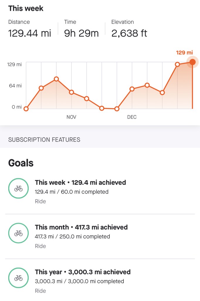Tap the SUBSCRIPTION FEATURES section header
This screenshot has width=200, height=301.
click(x=44, y=139)
